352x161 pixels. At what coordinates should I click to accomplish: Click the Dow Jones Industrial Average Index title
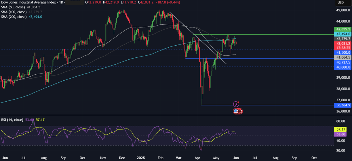click(x=29, y=3)
